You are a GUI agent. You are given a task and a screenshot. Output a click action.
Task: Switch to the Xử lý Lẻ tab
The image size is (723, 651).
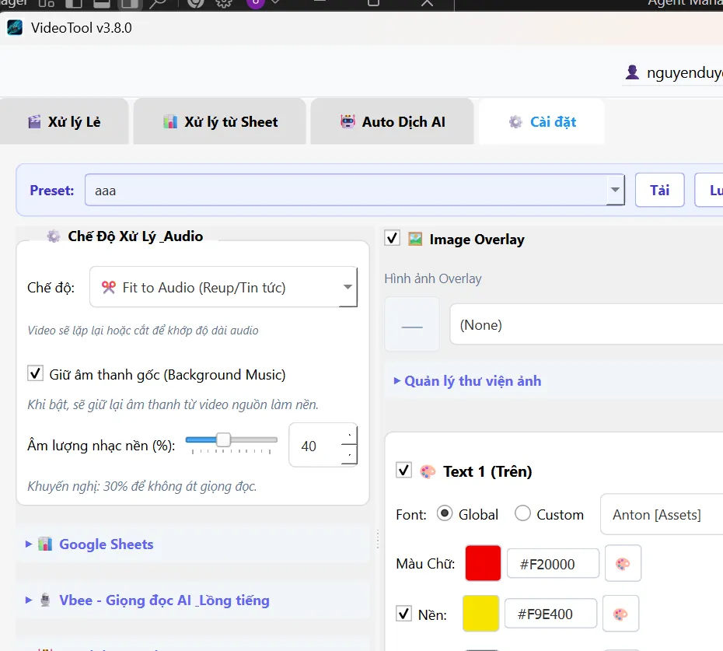65,122
